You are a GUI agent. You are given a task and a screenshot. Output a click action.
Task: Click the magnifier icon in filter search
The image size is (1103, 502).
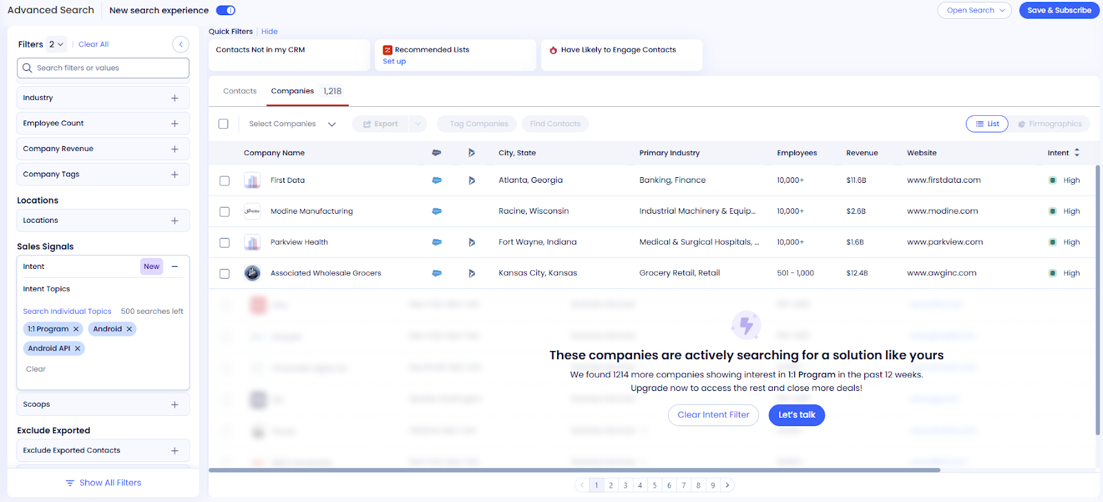(28, 68)
